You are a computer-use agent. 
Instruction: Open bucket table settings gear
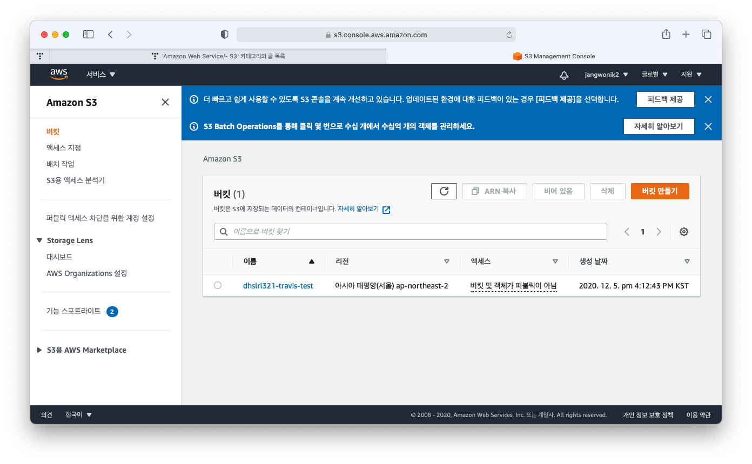684,232
